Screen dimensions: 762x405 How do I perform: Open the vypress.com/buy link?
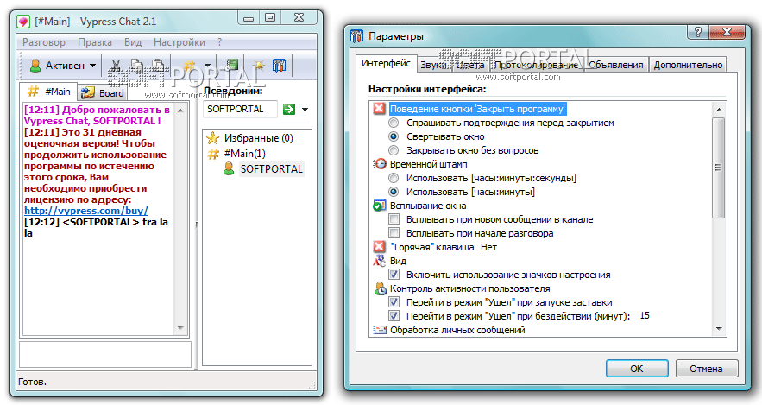point(86,211)
